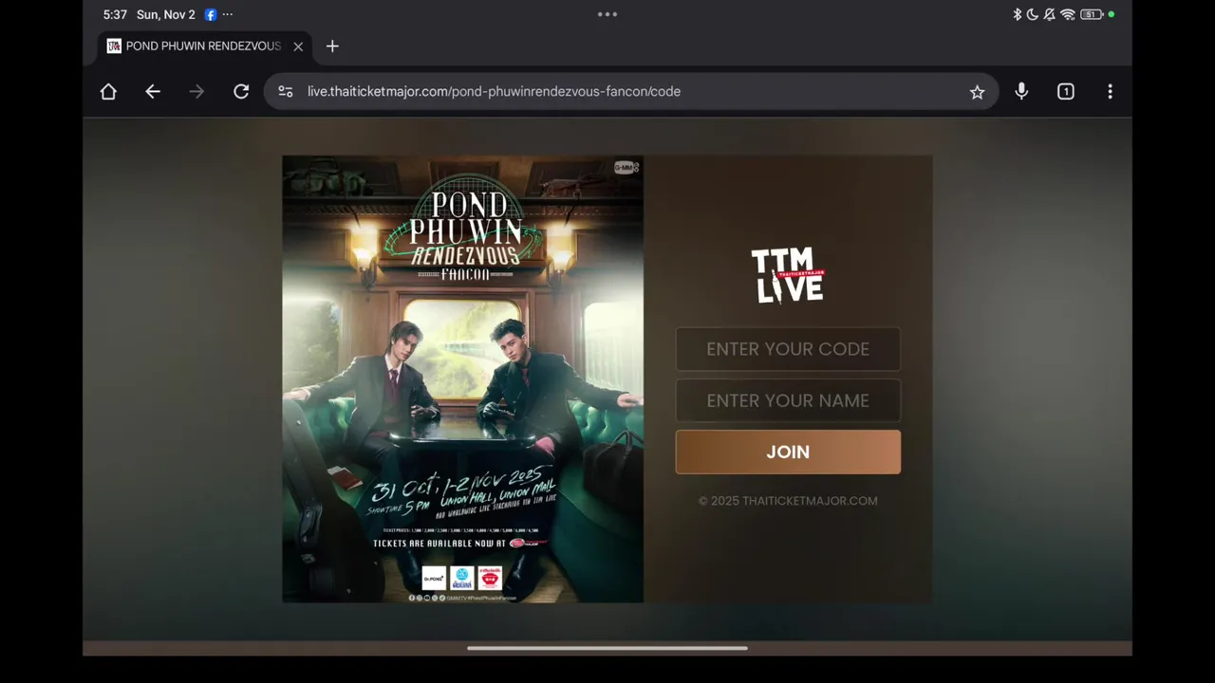Focus the ENTER YOUR CODE field
Image resolution: width=1215 pixels, height=683 pixels.
[788, 349]
